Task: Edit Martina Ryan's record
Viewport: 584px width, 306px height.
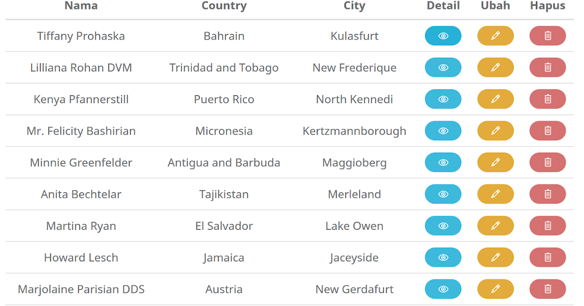Action: click(x=495, y=226)
